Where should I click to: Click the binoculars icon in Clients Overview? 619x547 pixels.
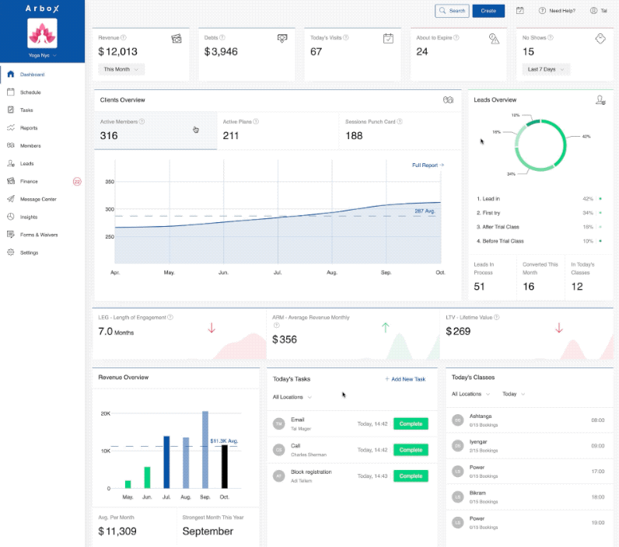448,99
